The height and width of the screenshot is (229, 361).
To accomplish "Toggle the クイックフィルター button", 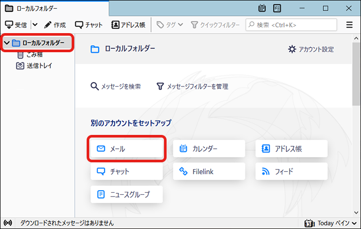I will tap(215, 25).
